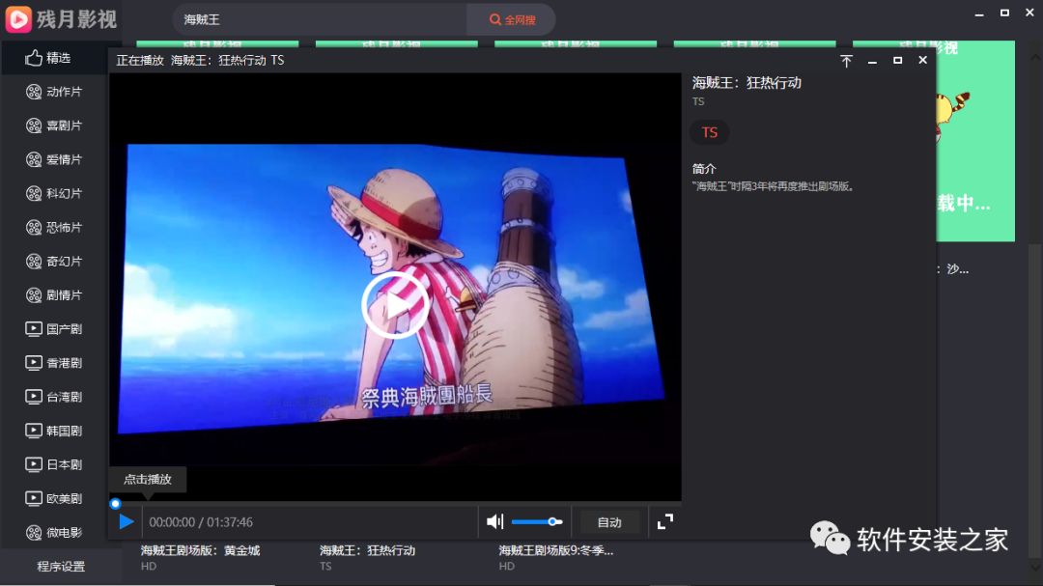Click the search field containing 海贼王
1043x586 pixels.
coord(320,20)
